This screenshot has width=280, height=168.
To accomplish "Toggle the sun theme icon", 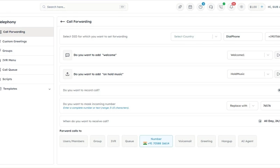I will pos(241,7).
